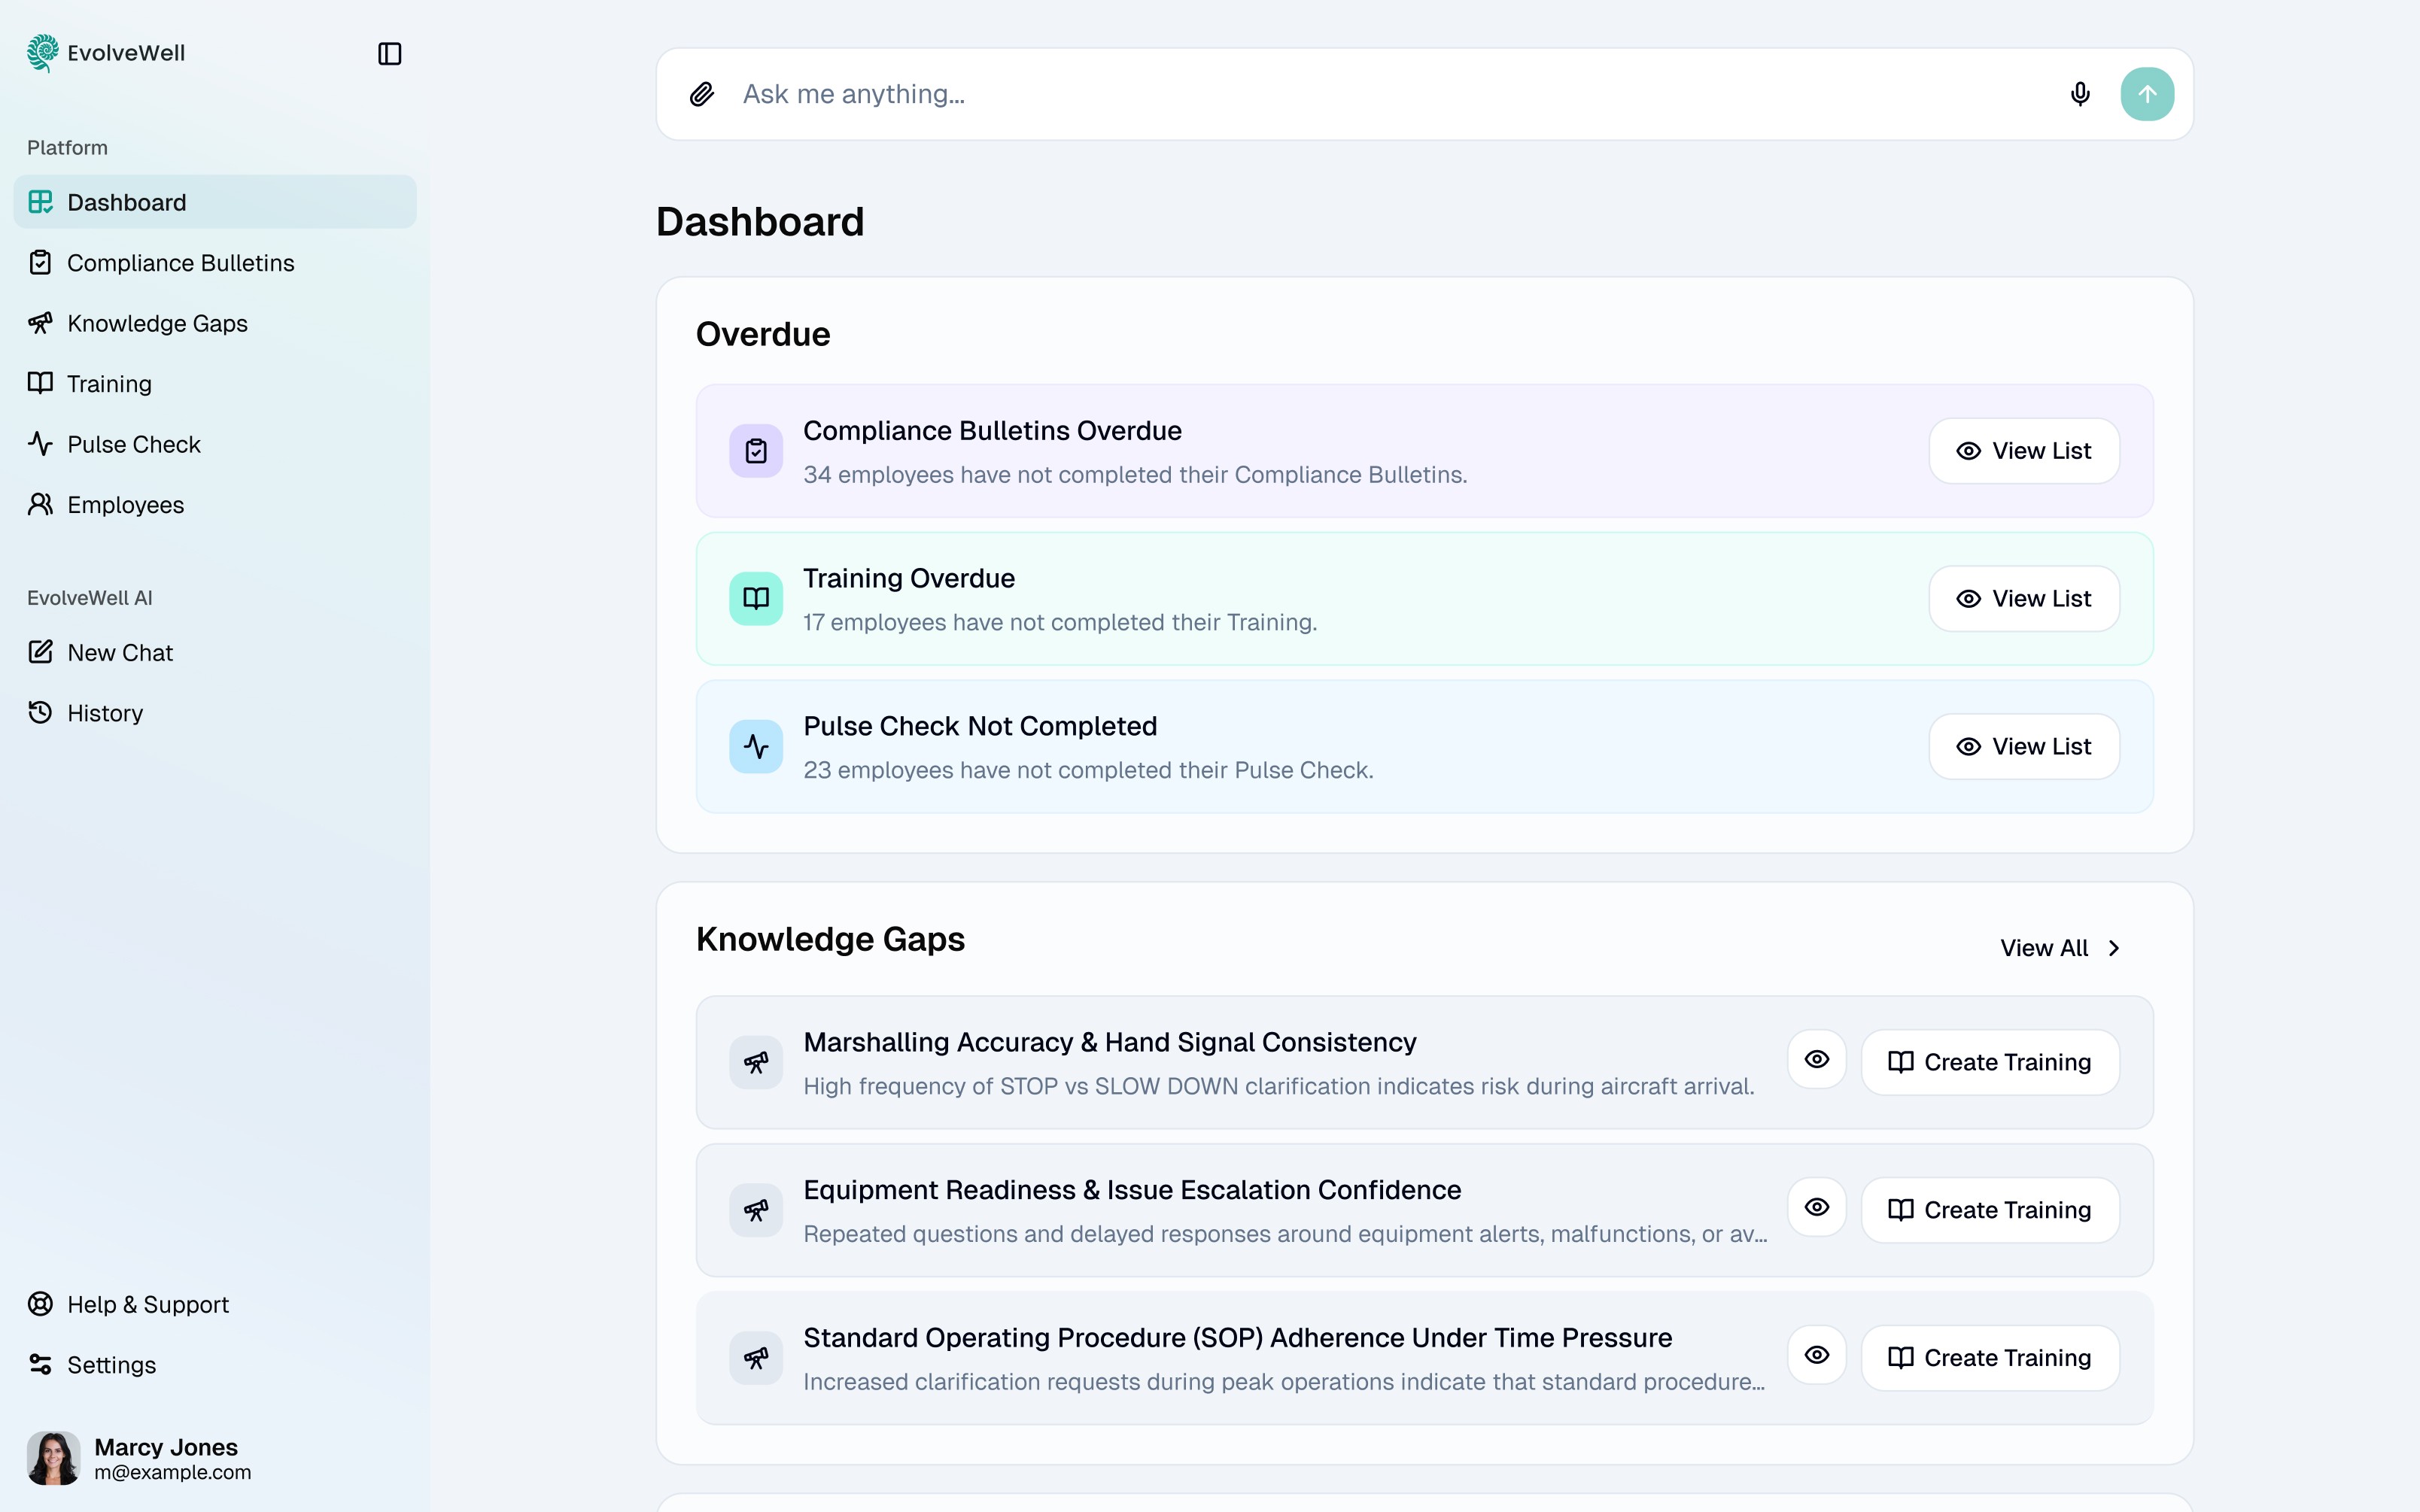Activate voice input with the microphone icon

pyautogui.click(x=2080, y=93)
